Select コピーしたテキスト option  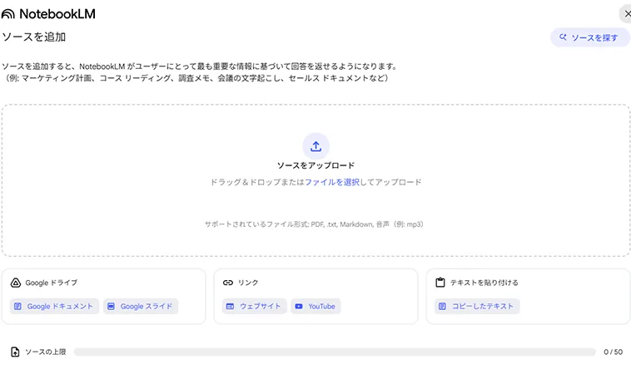click(x=477, y=307)
